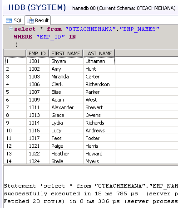Click the Result tab grid icon
Image resolution: width=178 pixels, height=208 pixels.
(x=30, y=20)
